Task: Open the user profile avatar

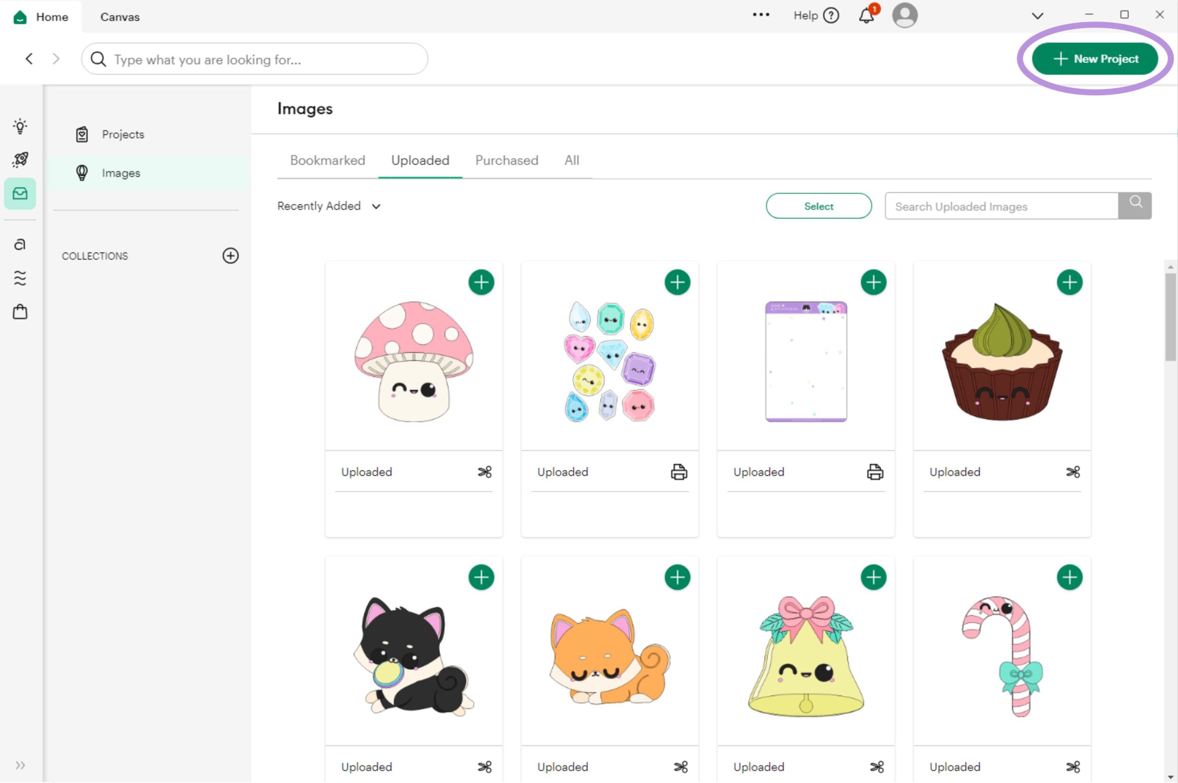Action: pos(904,16)
